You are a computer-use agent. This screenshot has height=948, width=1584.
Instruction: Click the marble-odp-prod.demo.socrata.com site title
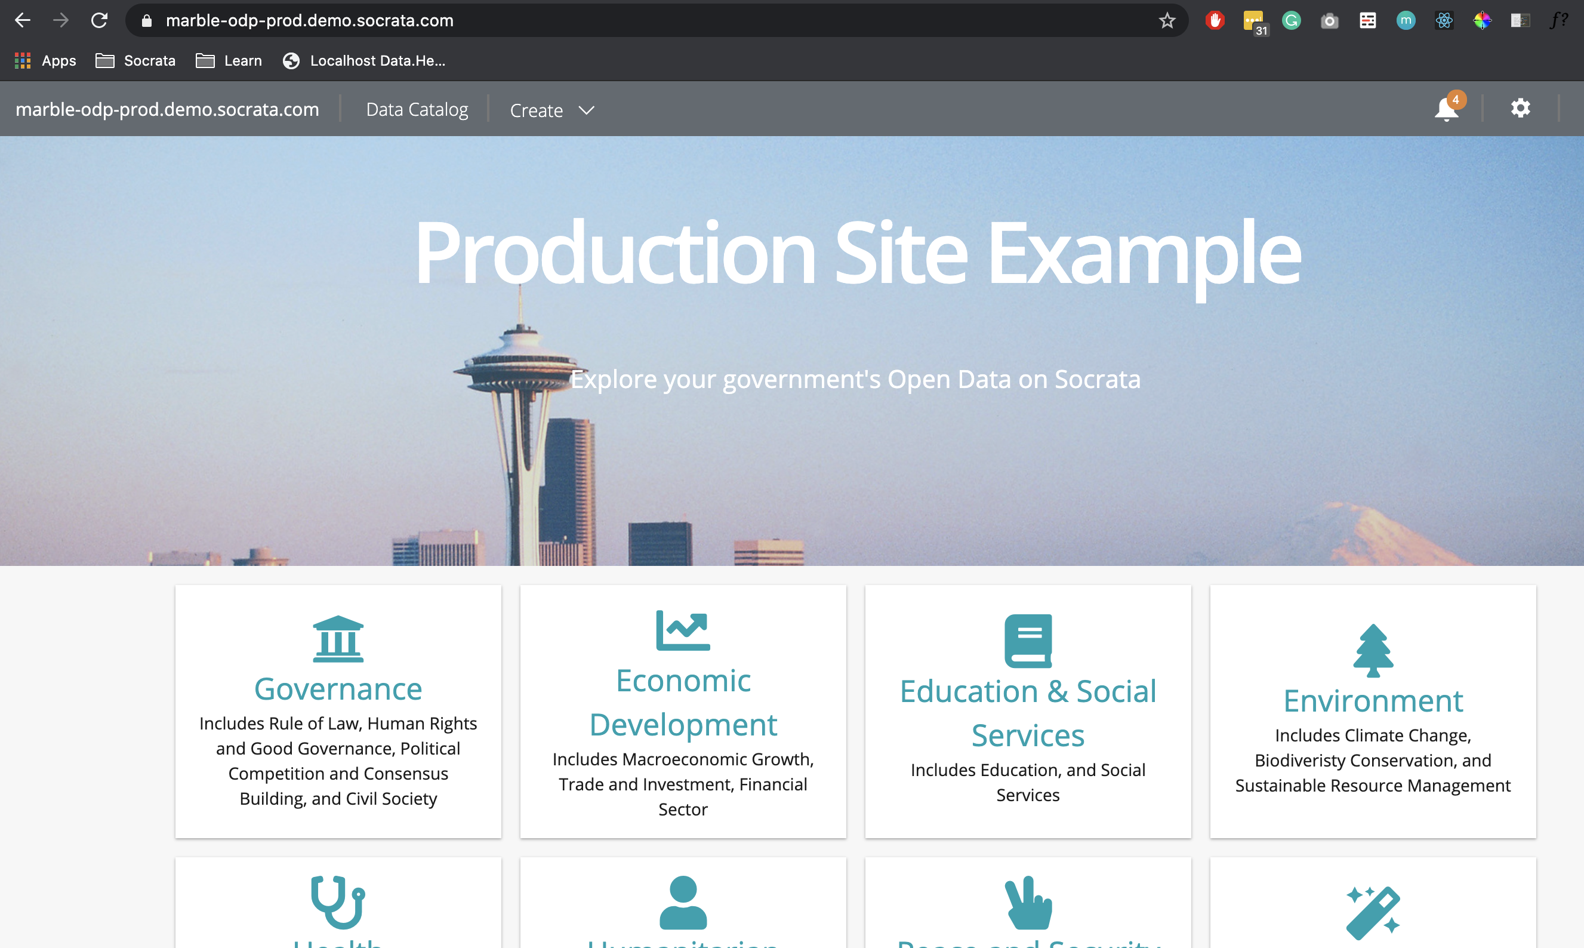(x=167, y=109)
